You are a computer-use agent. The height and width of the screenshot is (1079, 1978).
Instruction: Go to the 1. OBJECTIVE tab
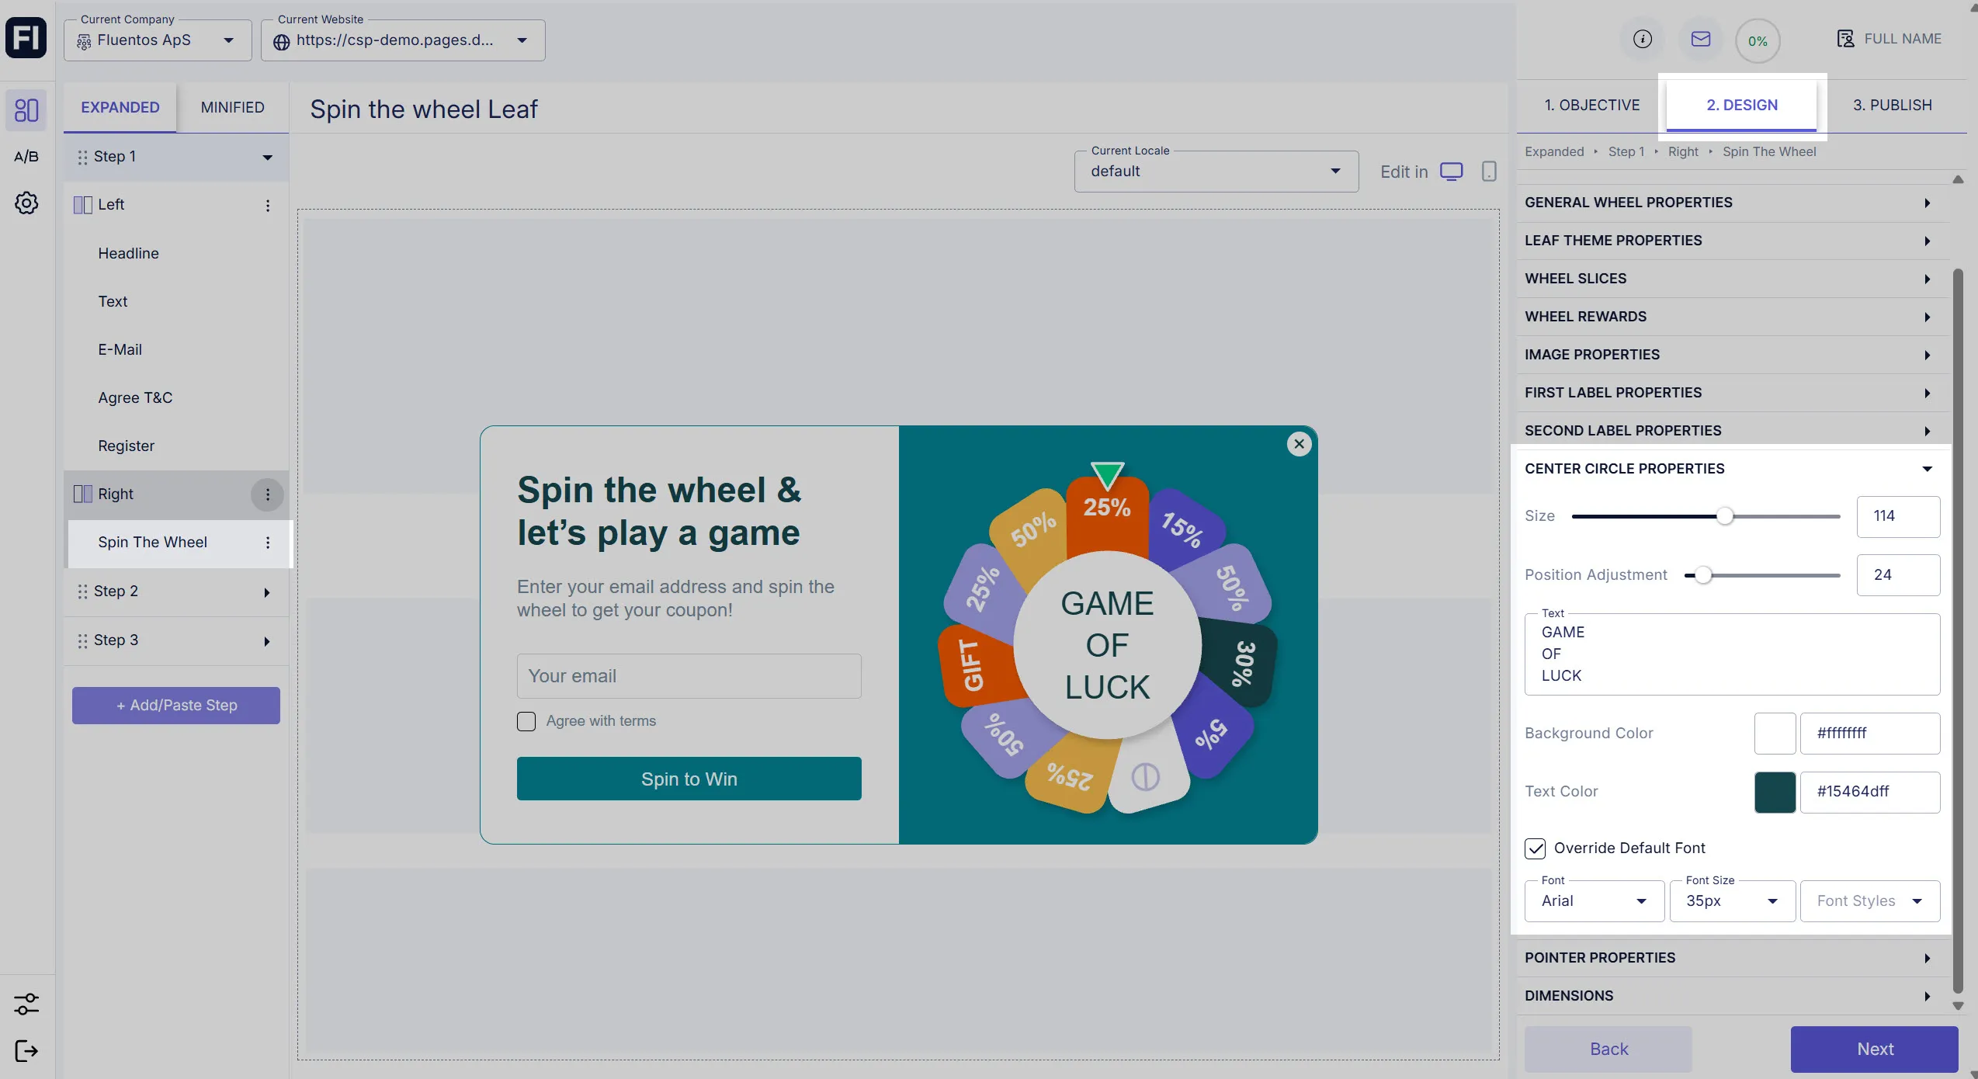[x=1591, y=105]
